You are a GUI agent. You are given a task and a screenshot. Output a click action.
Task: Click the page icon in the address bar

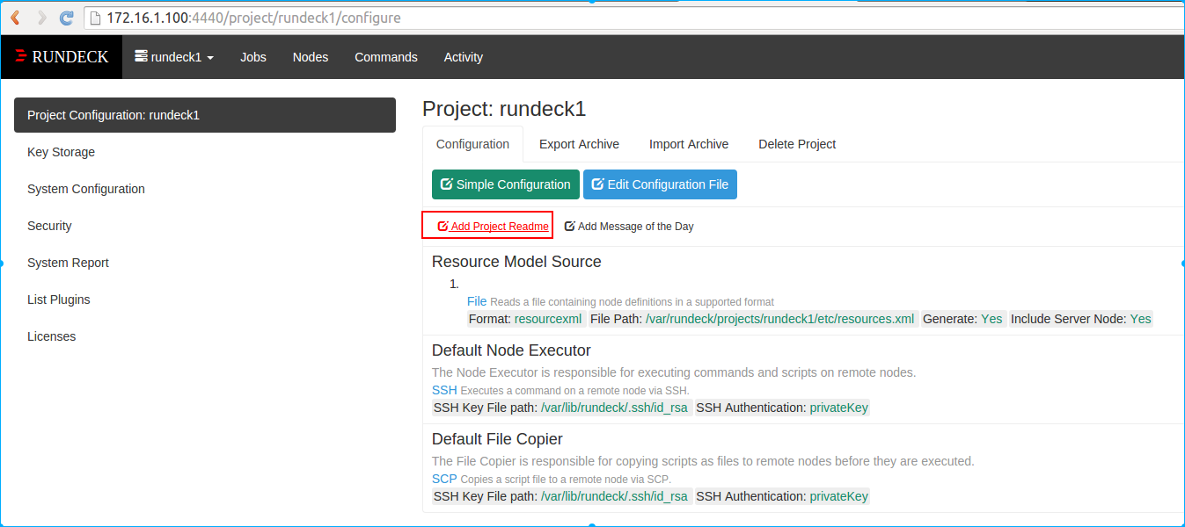(96, 18)
